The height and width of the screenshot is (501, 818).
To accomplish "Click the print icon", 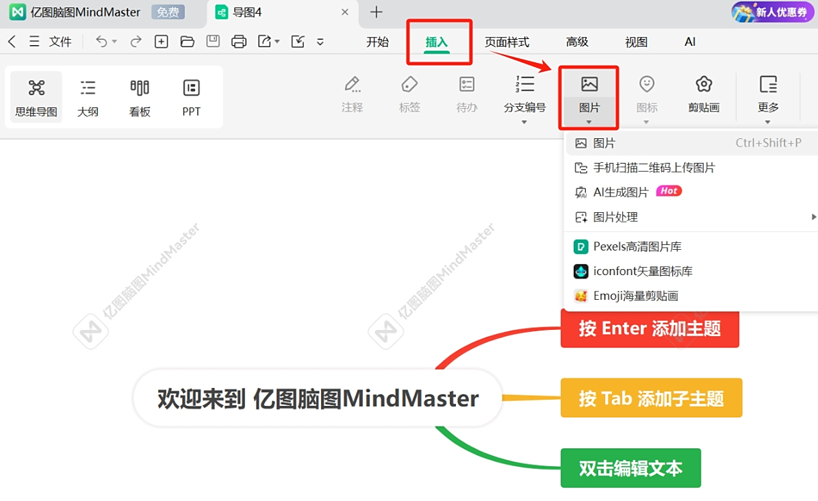I will click(x=238, y=41).
